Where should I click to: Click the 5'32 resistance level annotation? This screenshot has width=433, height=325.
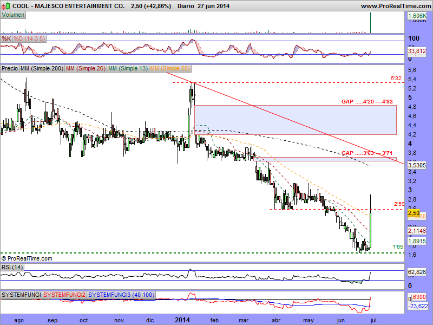pos(396,79)
